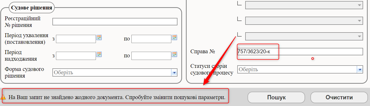Click the Пошук search button
This screenshot has height=106, width=370.
(x=276, y=97)
